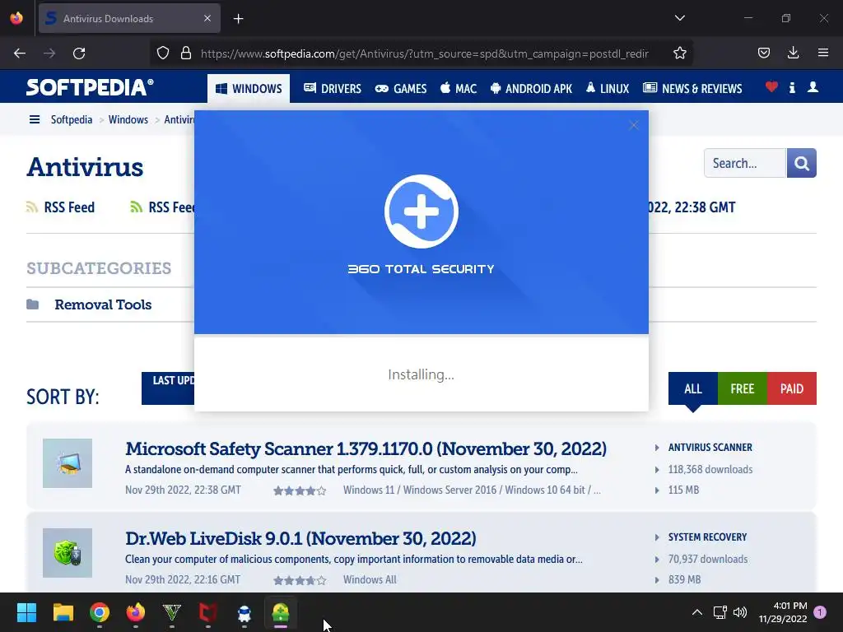
Task: Open the Antvirus Scanner category link
Action: coord(710,447)
